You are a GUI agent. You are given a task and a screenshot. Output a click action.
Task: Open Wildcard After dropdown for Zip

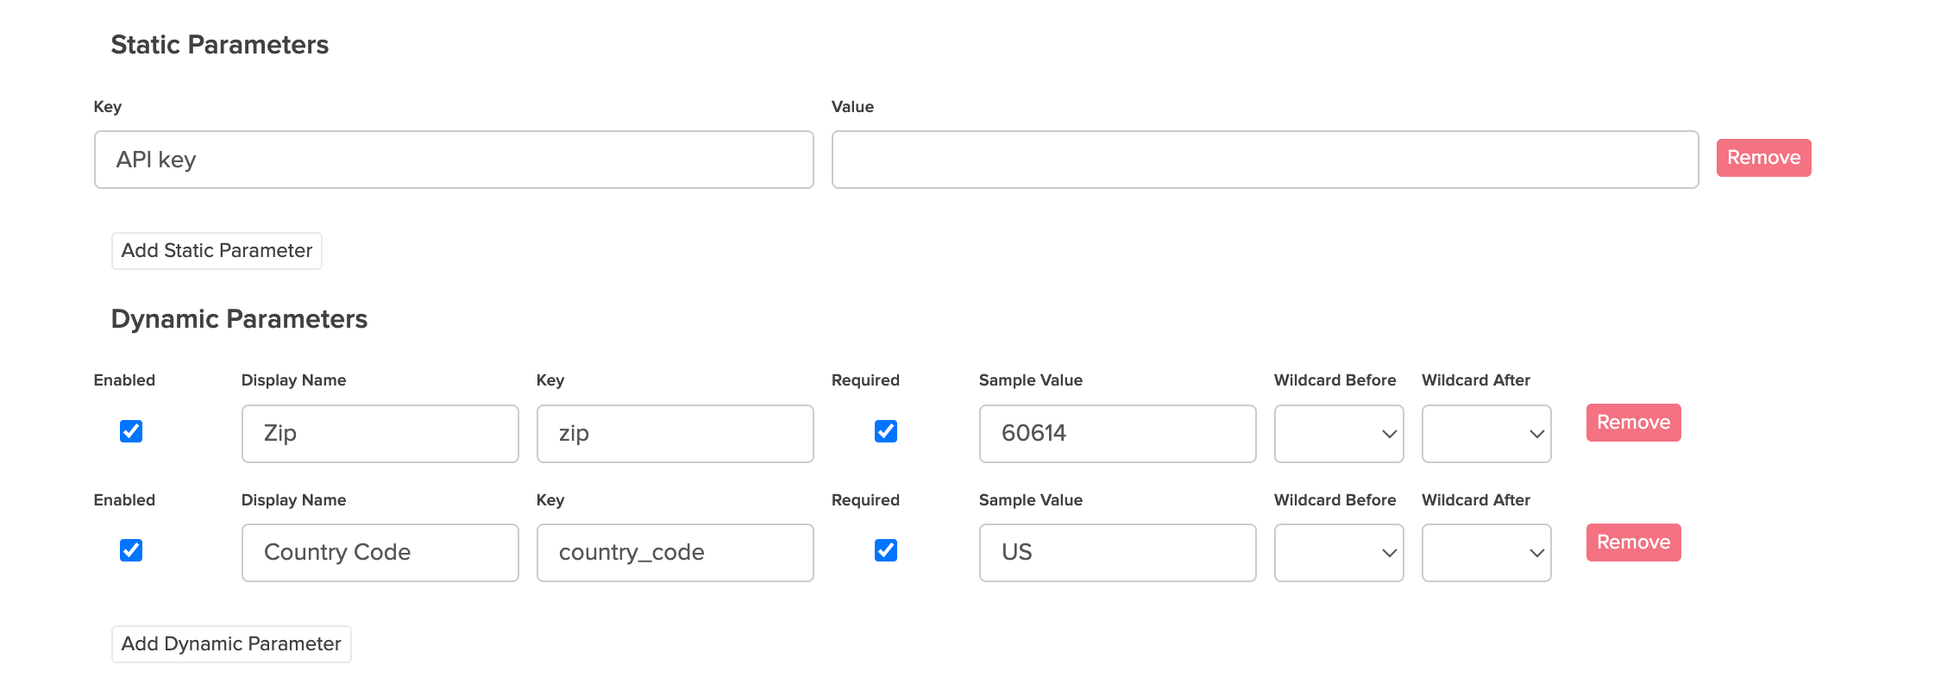(1486, 434)
